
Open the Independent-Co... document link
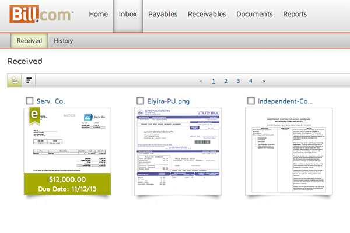point(285,101)
